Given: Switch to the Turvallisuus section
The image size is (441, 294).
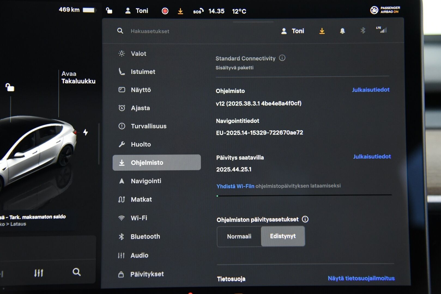Looking at the screenshot, I should (149, 126).
